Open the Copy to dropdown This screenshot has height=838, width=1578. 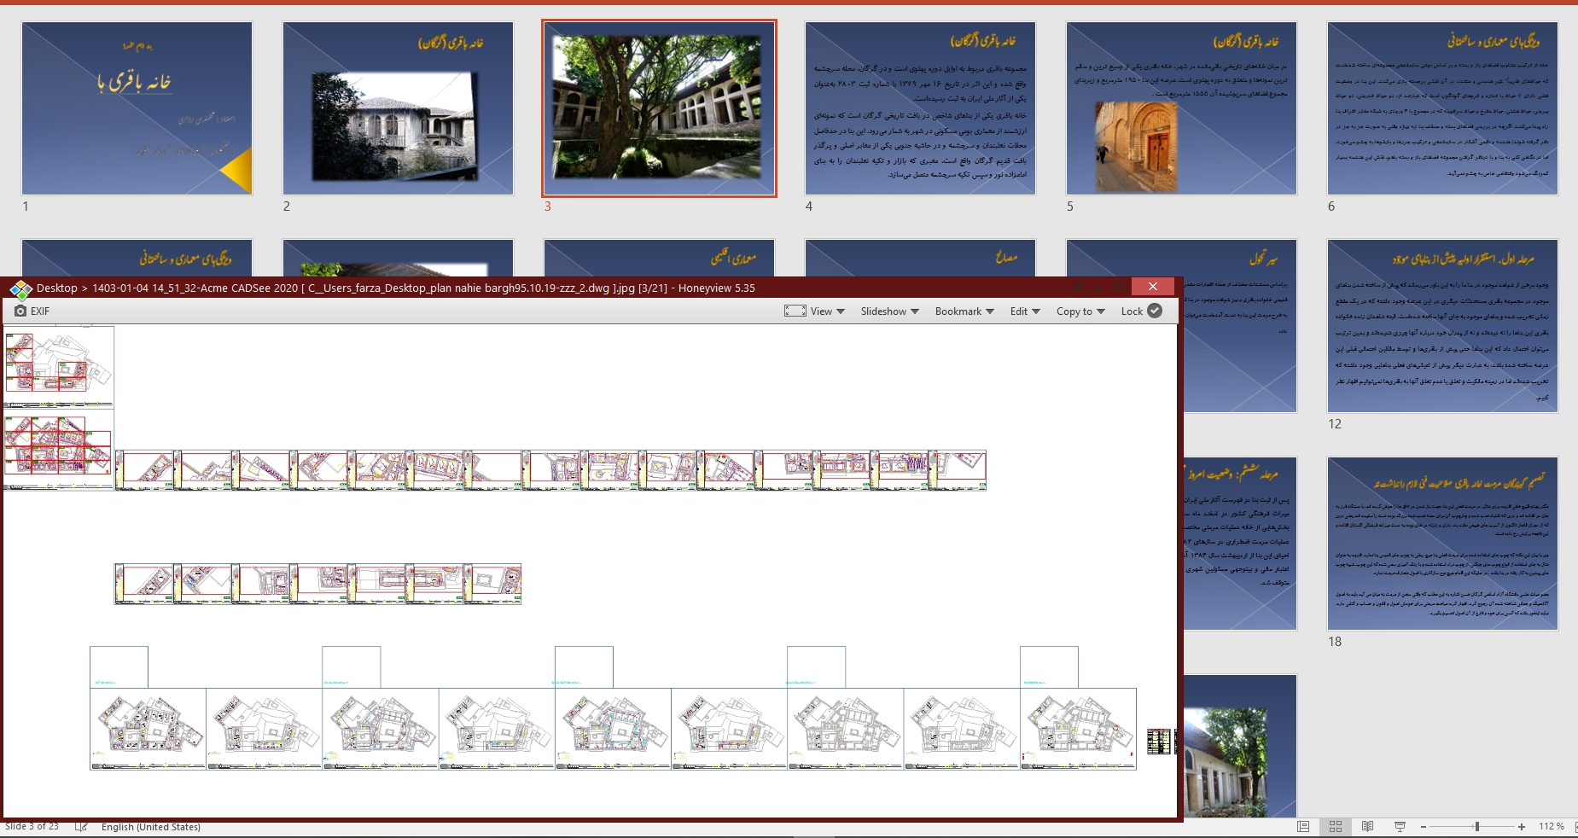1080,311
